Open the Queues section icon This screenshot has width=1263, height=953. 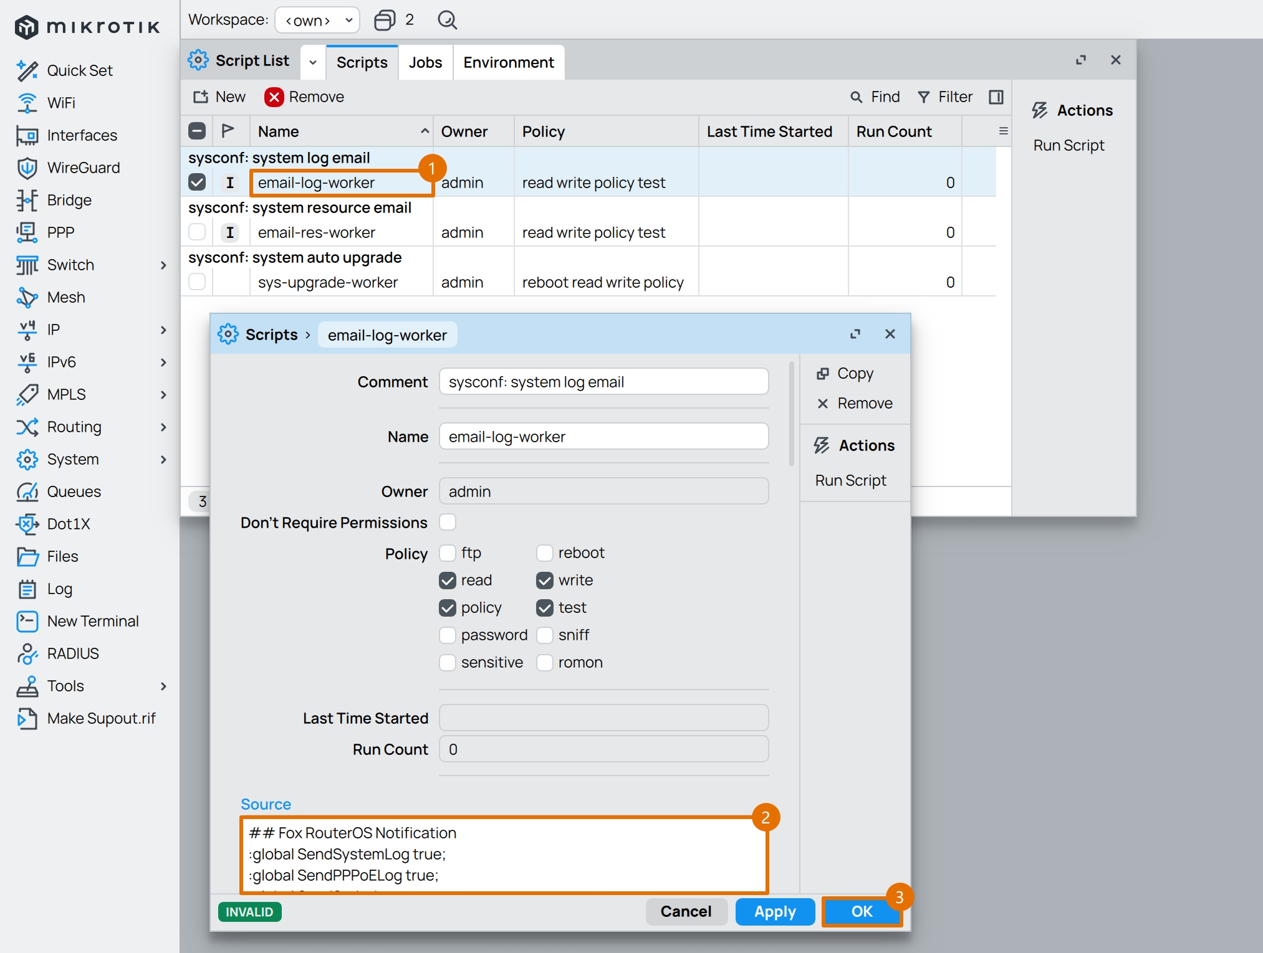click(27, 491)
